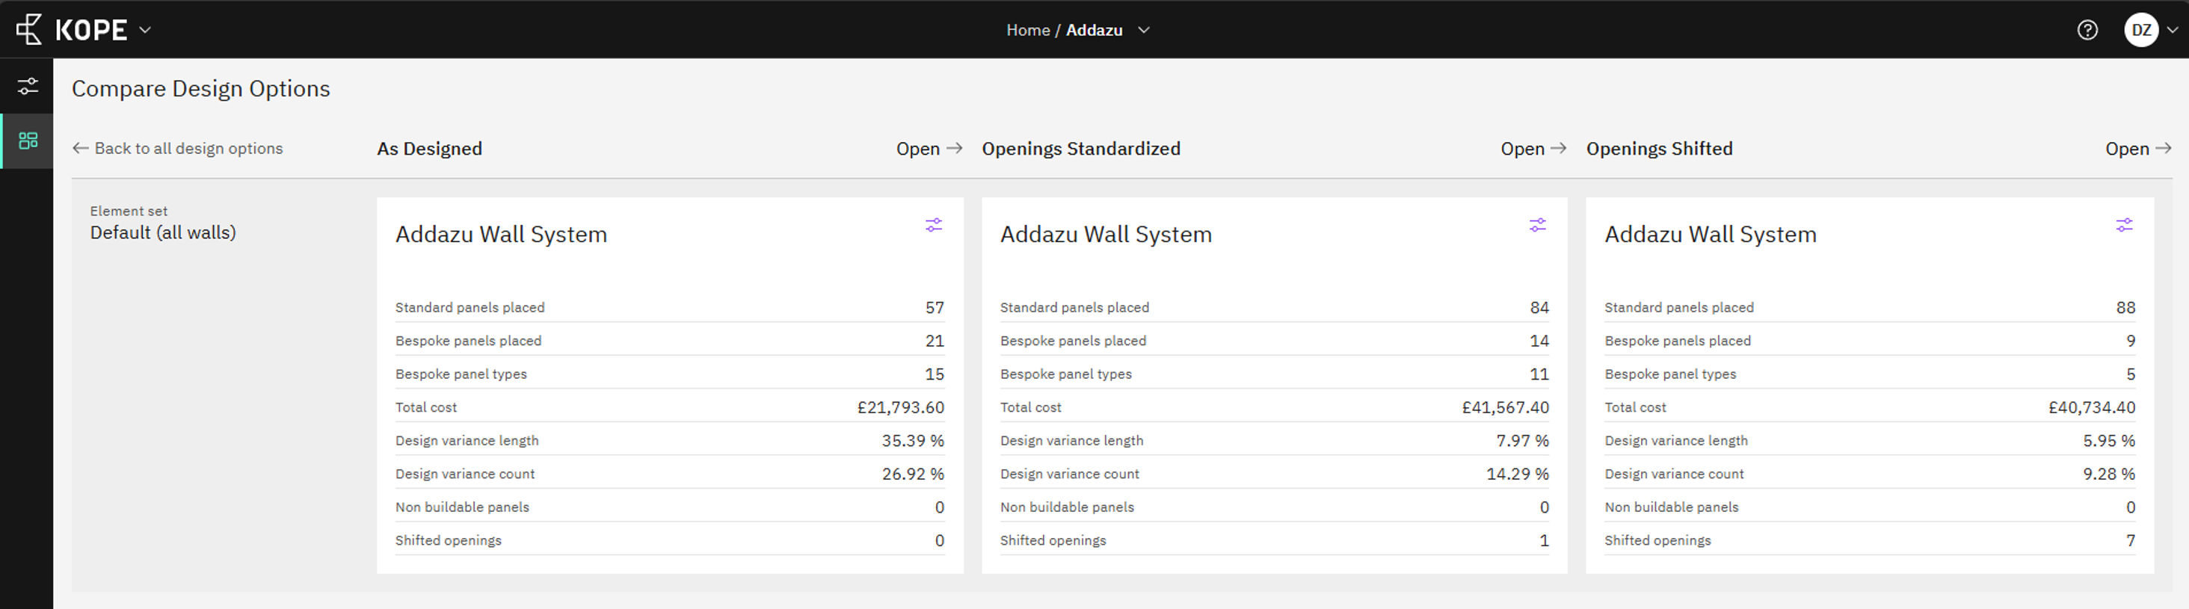Viewport: 2189px width, 609px height.
Task: Click the KOPE logo icon
Action: click(x=29, y=30)
